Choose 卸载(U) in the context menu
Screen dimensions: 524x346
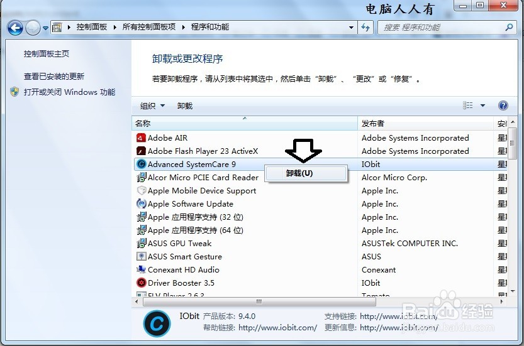tap(306, 173)
